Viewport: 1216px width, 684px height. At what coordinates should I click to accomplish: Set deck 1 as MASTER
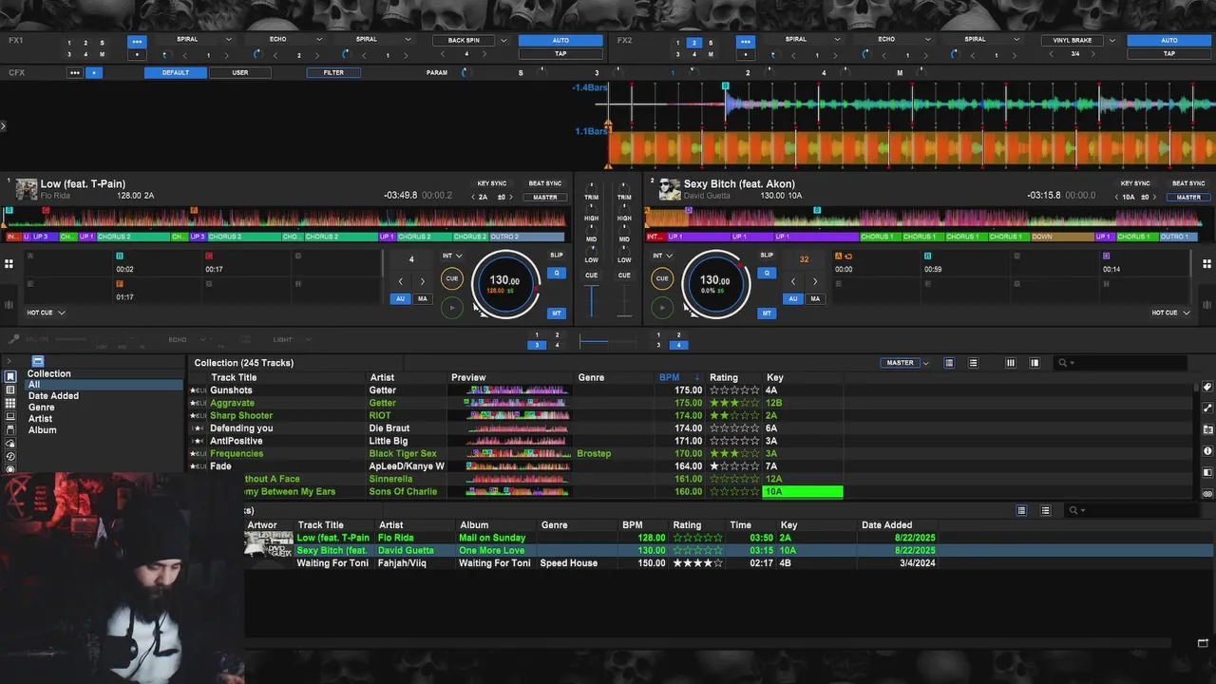click(x=545, y=198)
